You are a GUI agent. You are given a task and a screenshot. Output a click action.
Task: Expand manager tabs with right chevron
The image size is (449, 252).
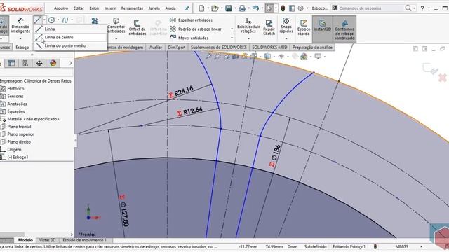click(x=70, y=63)
